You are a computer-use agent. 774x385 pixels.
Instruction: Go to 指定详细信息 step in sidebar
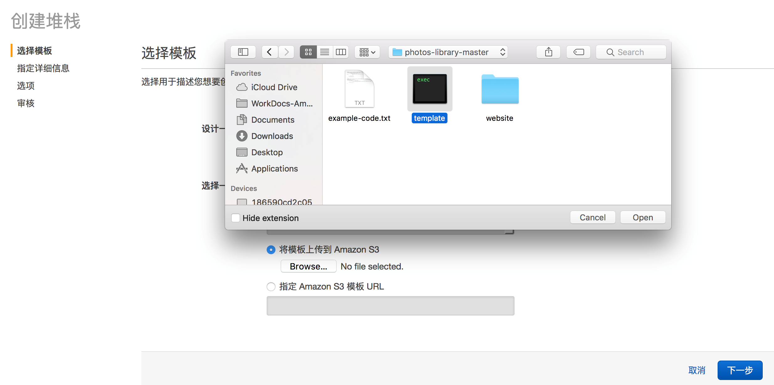(x=43, y=68)
